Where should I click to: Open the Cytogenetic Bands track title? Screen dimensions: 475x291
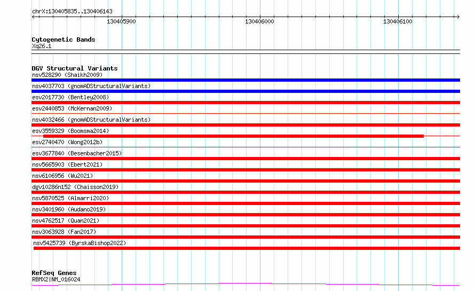pos(64,40)
